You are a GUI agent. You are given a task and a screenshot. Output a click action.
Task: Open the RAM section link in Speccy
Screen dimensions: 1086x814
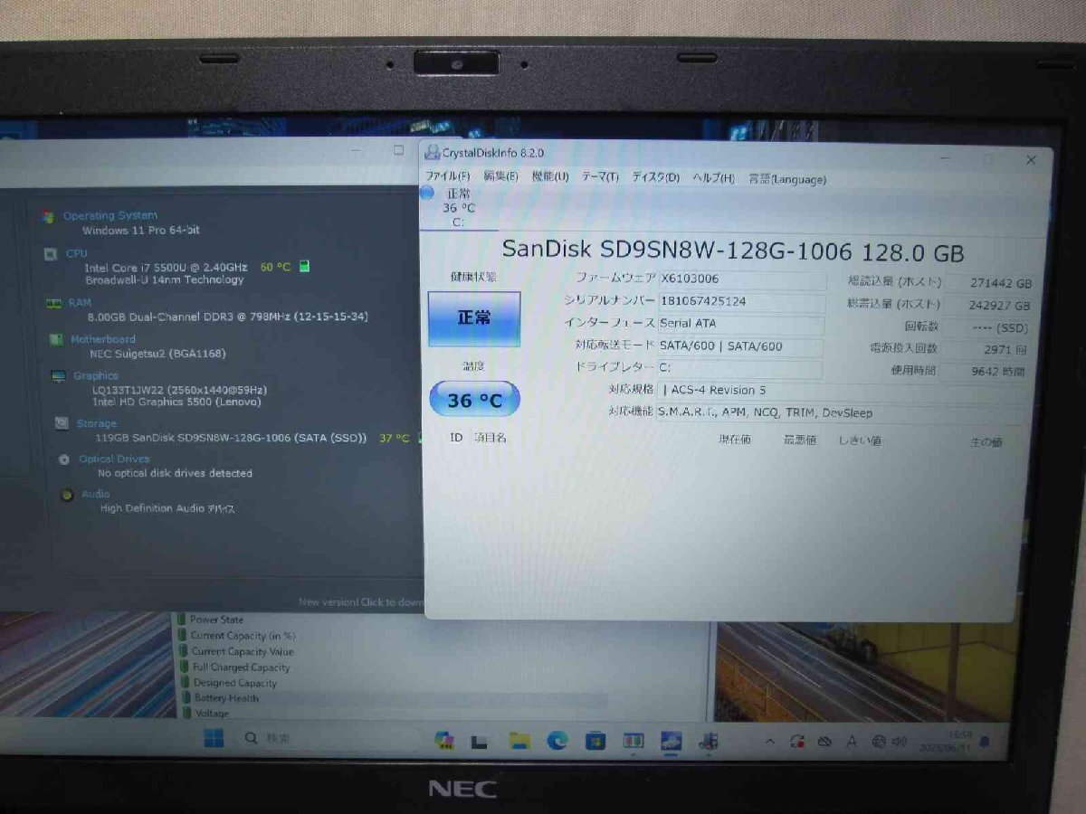click(80, 302)
